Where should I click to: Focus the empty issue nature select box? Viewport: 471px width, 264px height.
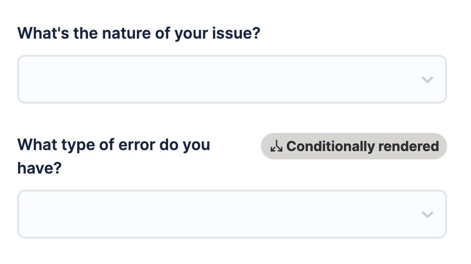(232, 79)
